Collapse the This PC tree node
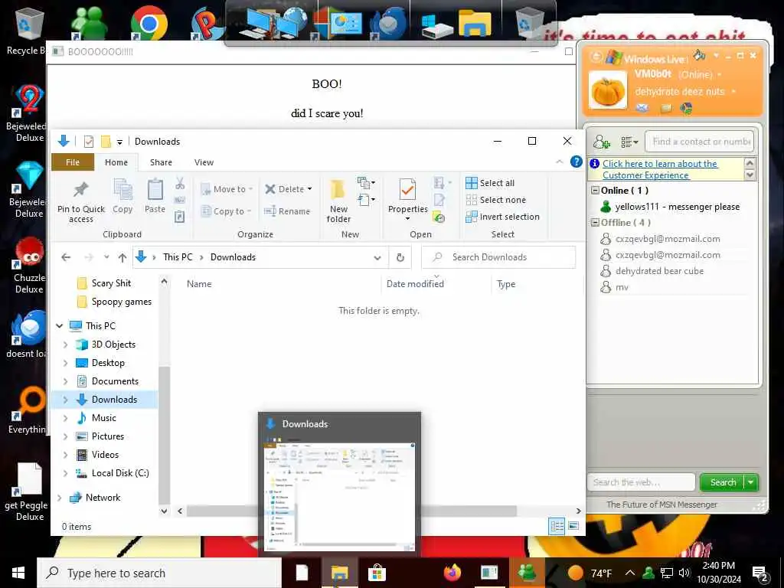The height and width of the screenshot is (588, 784). pos(60,326)
